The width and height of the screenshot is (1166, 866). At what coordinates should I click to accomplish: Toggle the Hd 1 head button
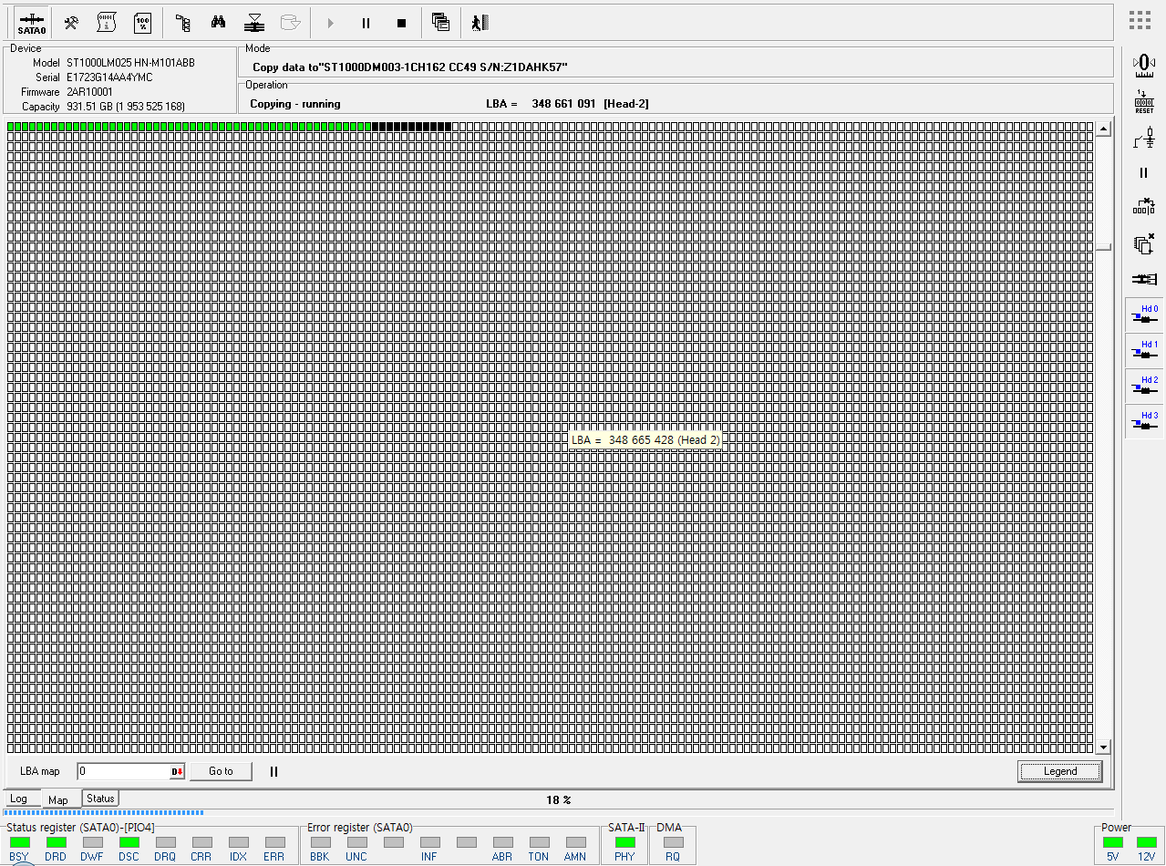pyautogui.click(x=1144, y=349)
